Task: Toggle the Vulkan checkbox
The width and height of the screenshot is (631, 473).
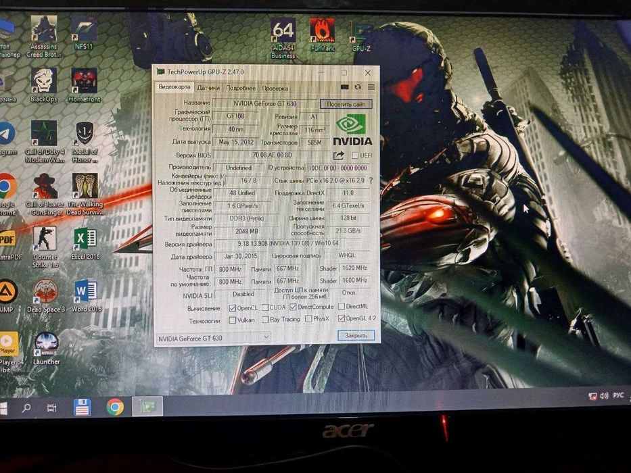Action: click(x=232, y=320)
